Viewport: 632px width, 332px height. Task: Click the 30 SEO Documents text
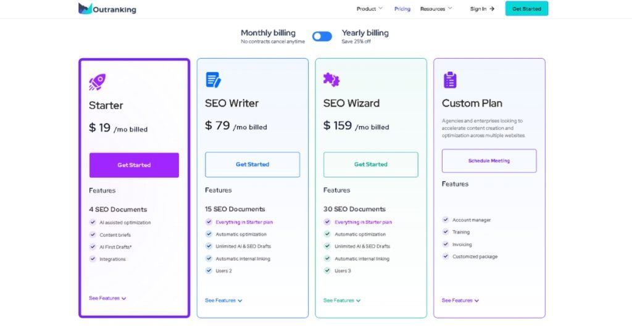tap(354, 209)
